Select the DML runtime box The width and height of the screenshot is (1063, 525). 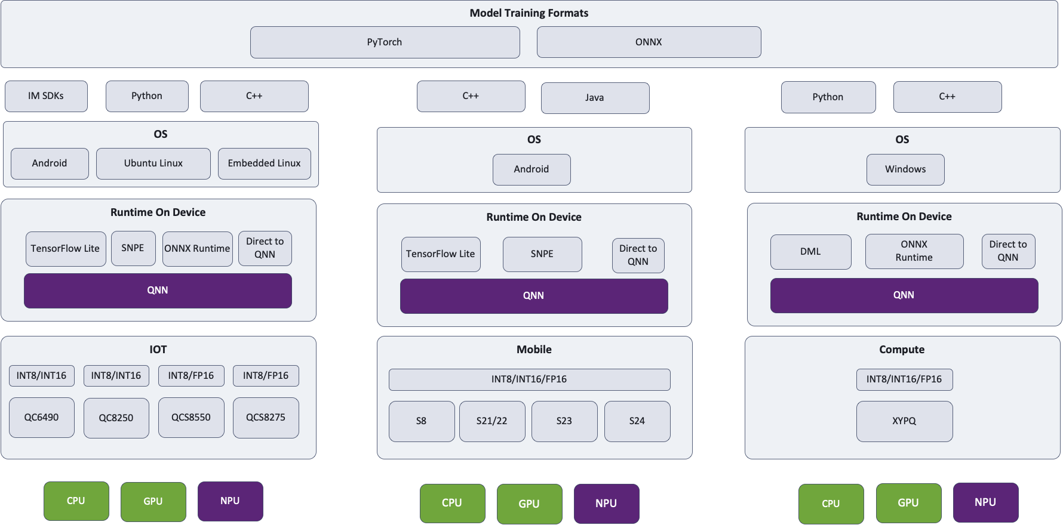810,252
